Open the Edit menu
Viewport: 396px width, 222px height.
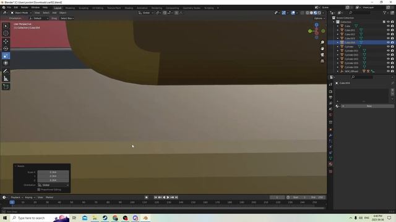point(16,8)
